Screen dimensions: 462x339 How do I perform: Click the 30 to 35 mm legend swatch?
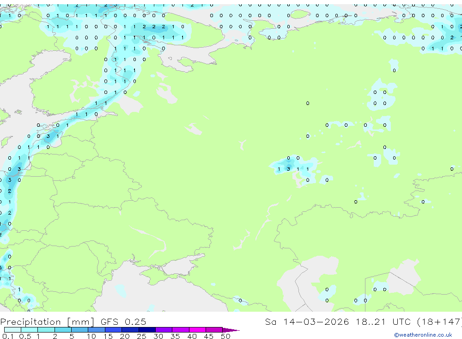[x=164, y=330]
